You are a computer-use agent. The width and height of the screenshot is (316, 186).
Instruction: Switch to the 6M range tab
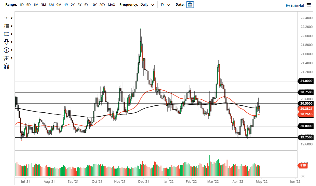(51, 5)
